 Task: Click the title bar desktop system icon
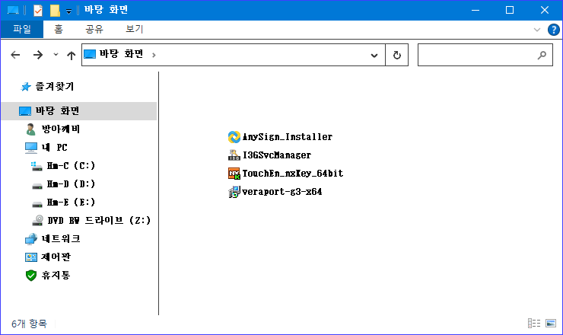13,11
